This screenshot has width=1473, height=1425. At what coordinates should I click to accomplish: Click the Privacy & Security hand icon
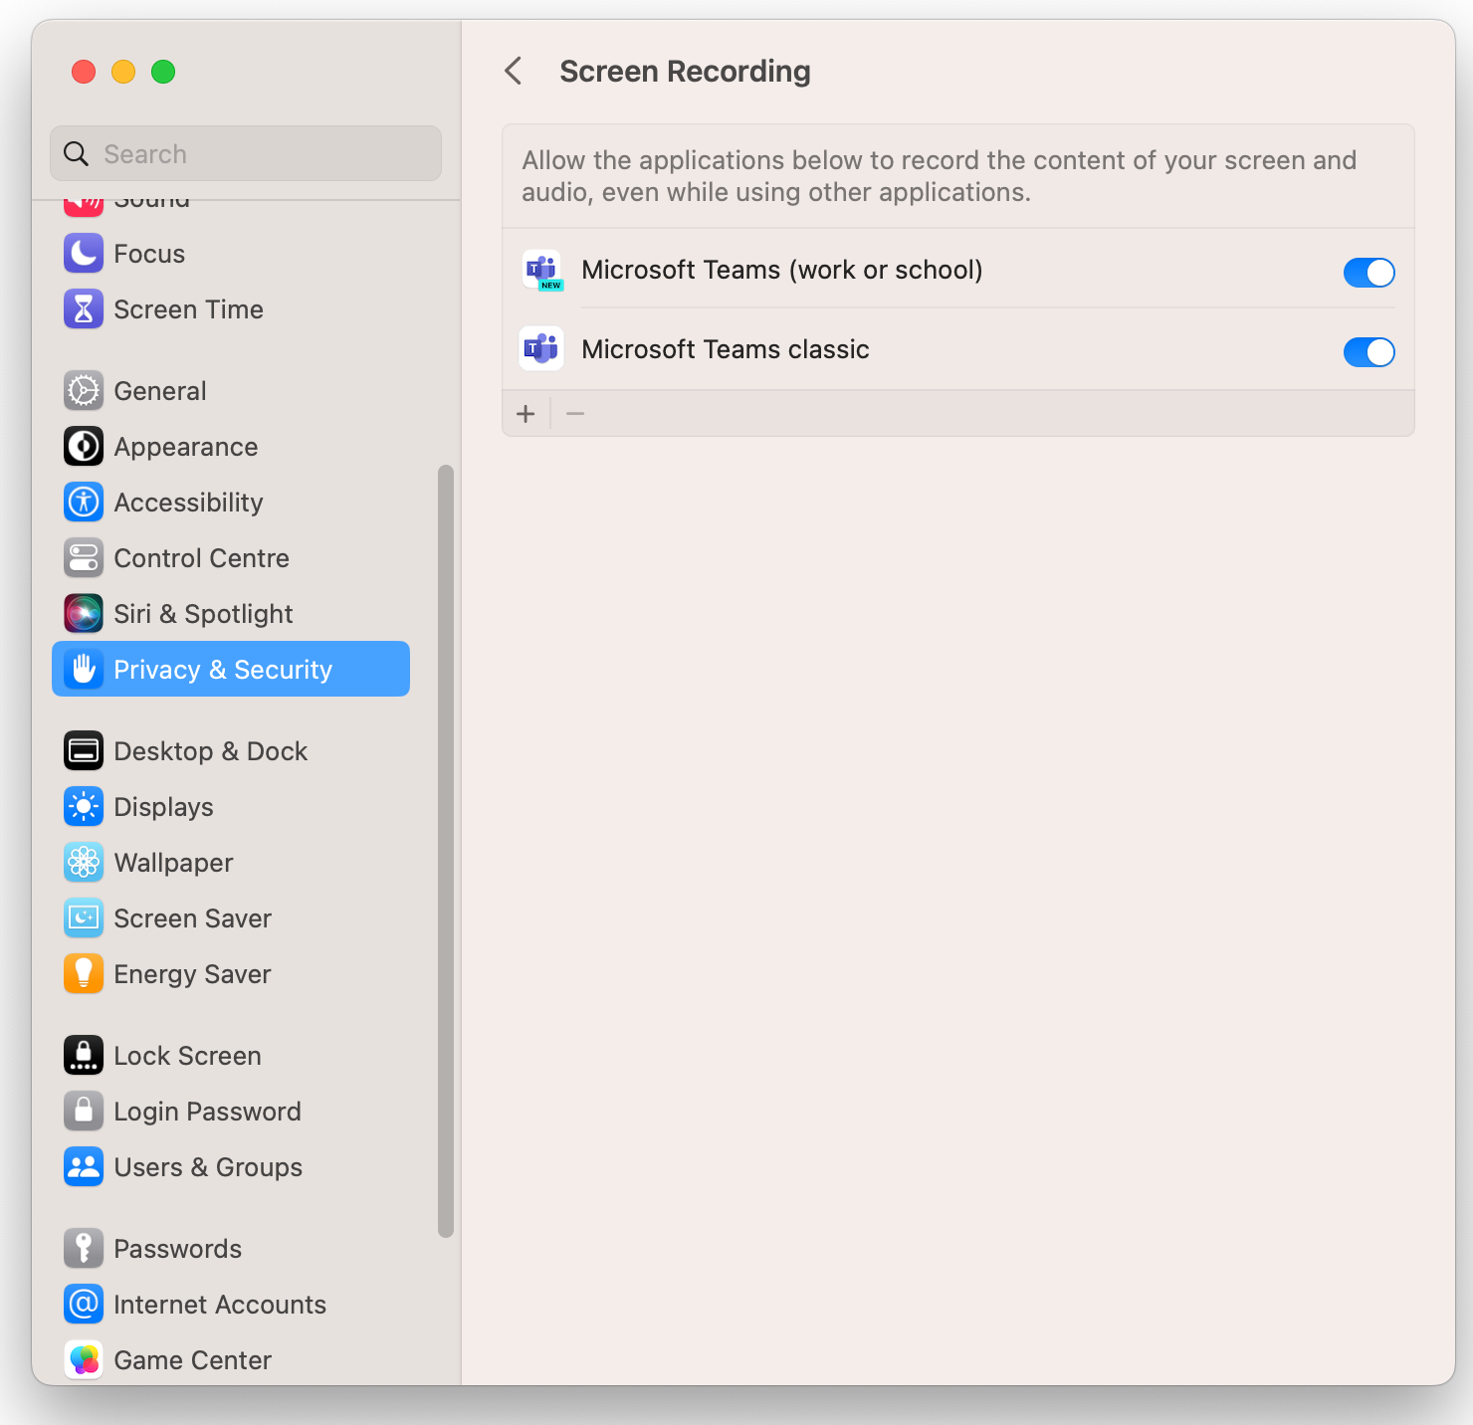tap(84, 669)
